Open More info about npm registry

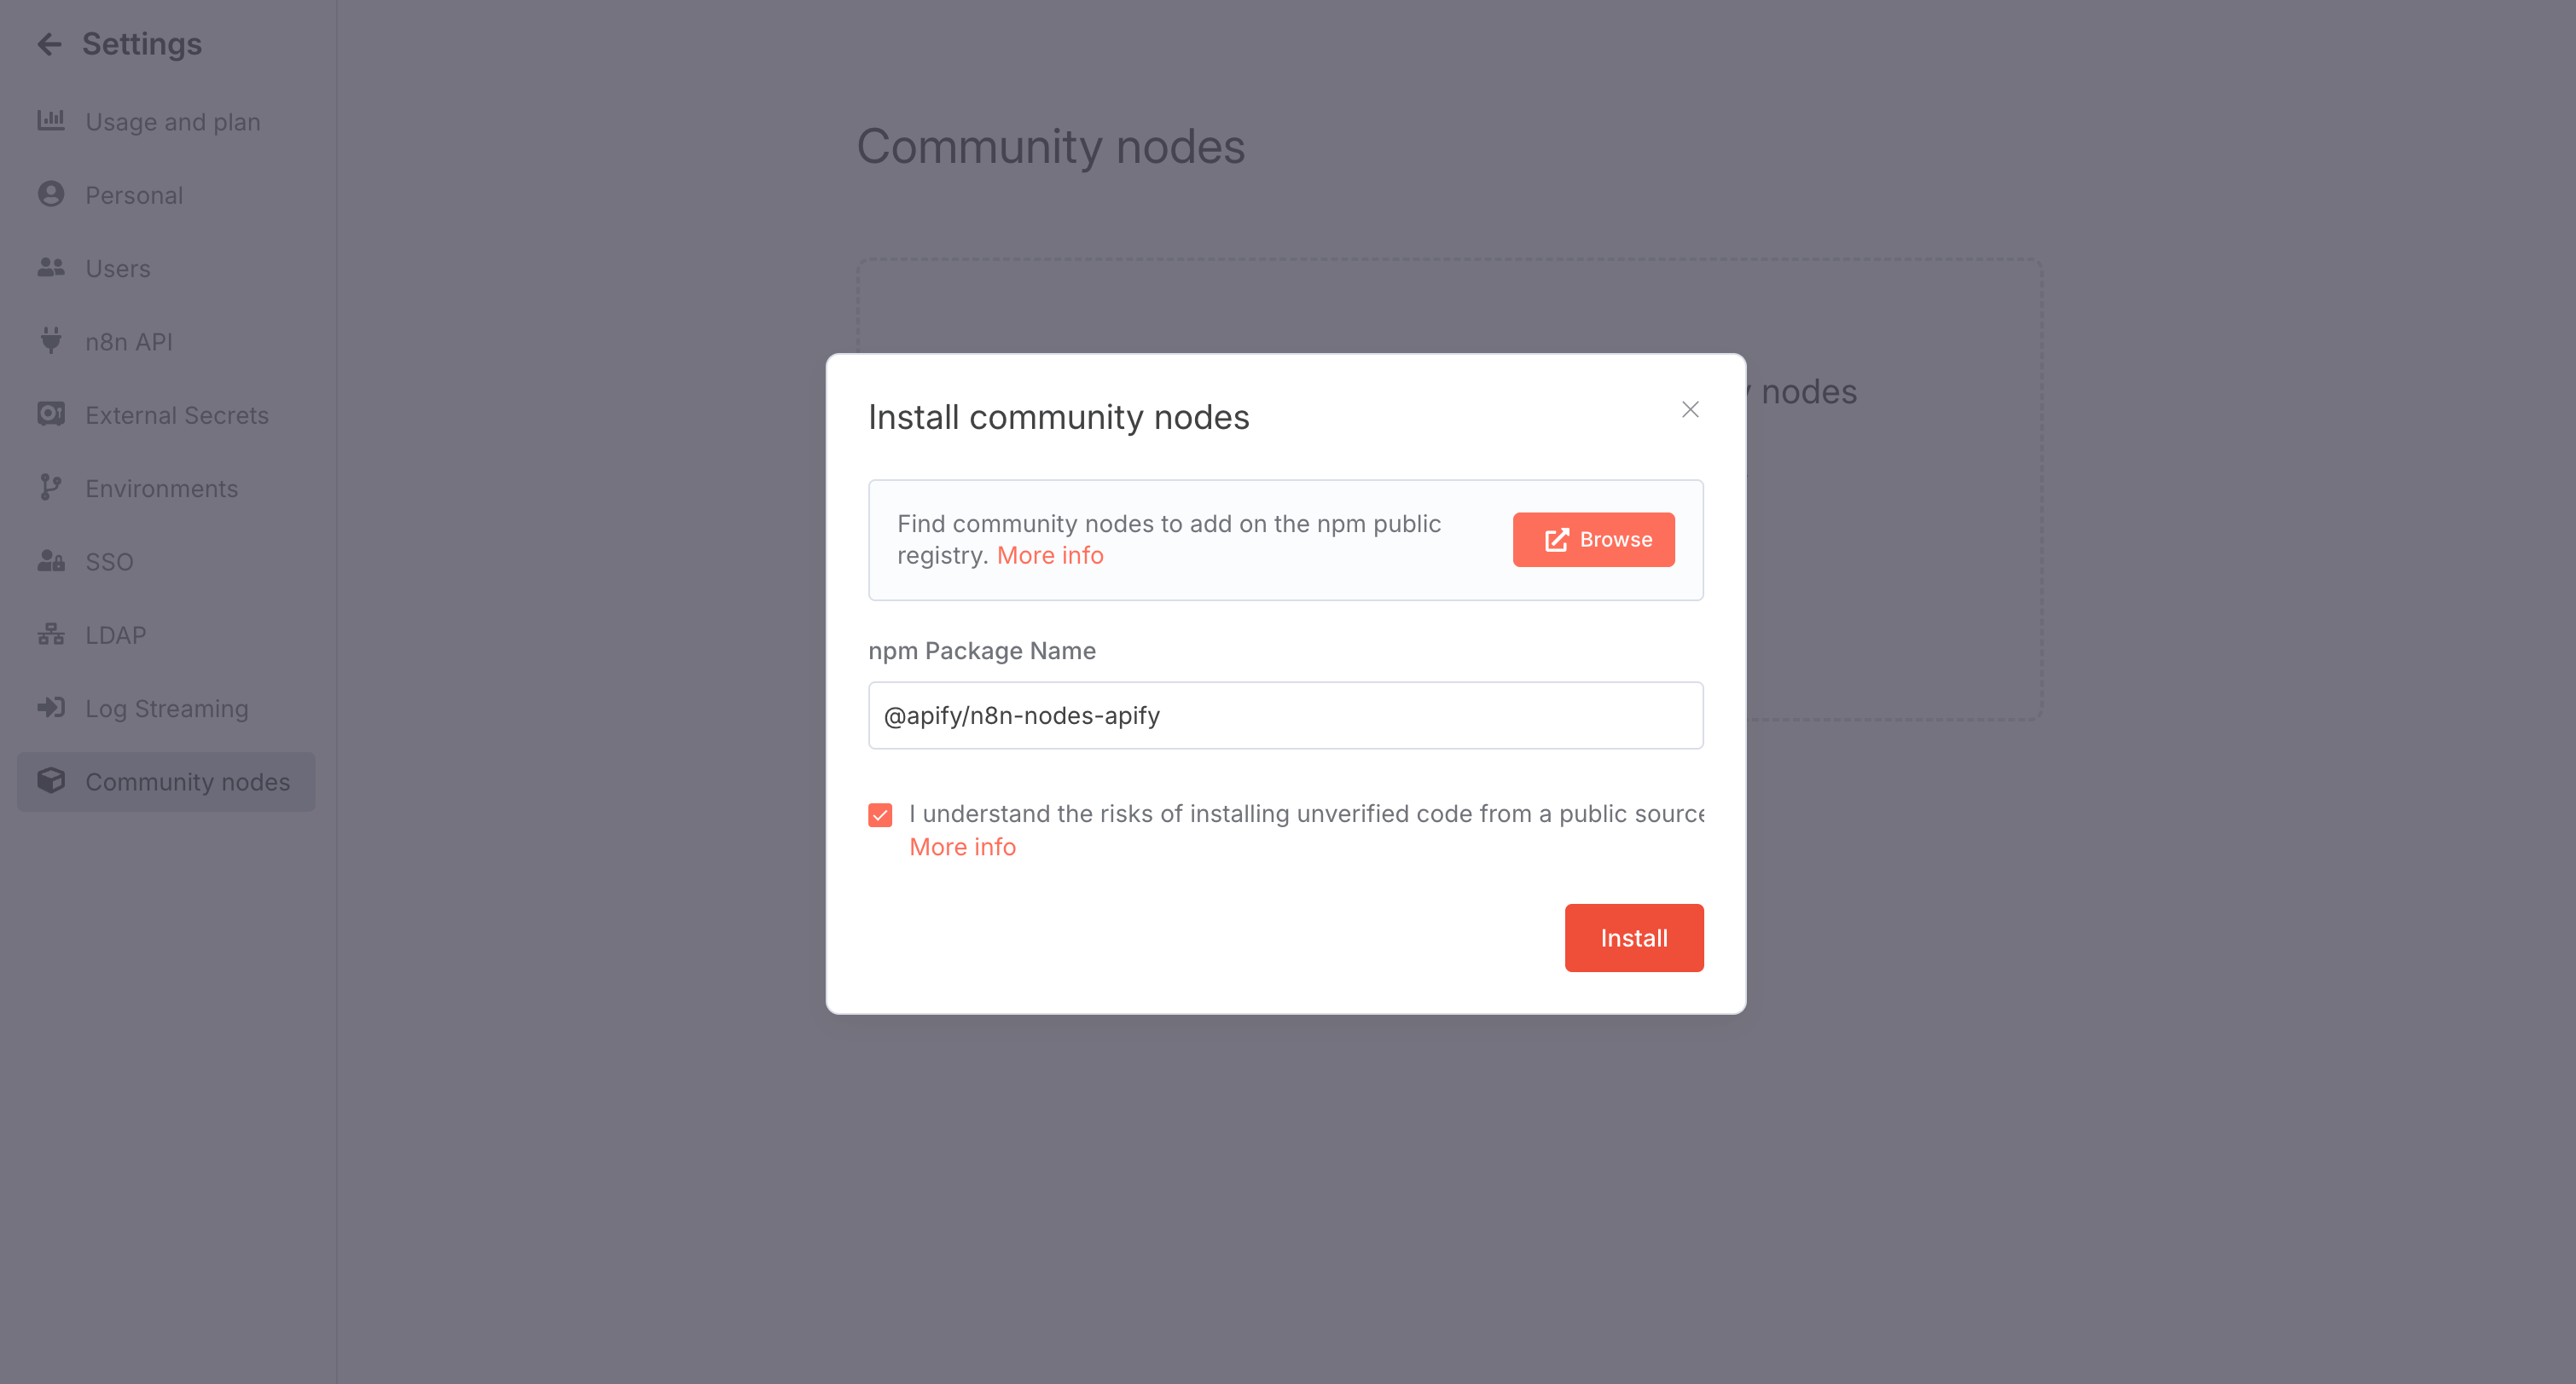pyautogui.click(x=1050, y=555)
